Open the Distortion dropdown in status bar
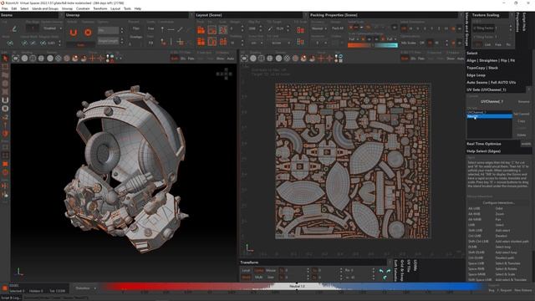The image size is (535, 301). click(x=85, y=288)
